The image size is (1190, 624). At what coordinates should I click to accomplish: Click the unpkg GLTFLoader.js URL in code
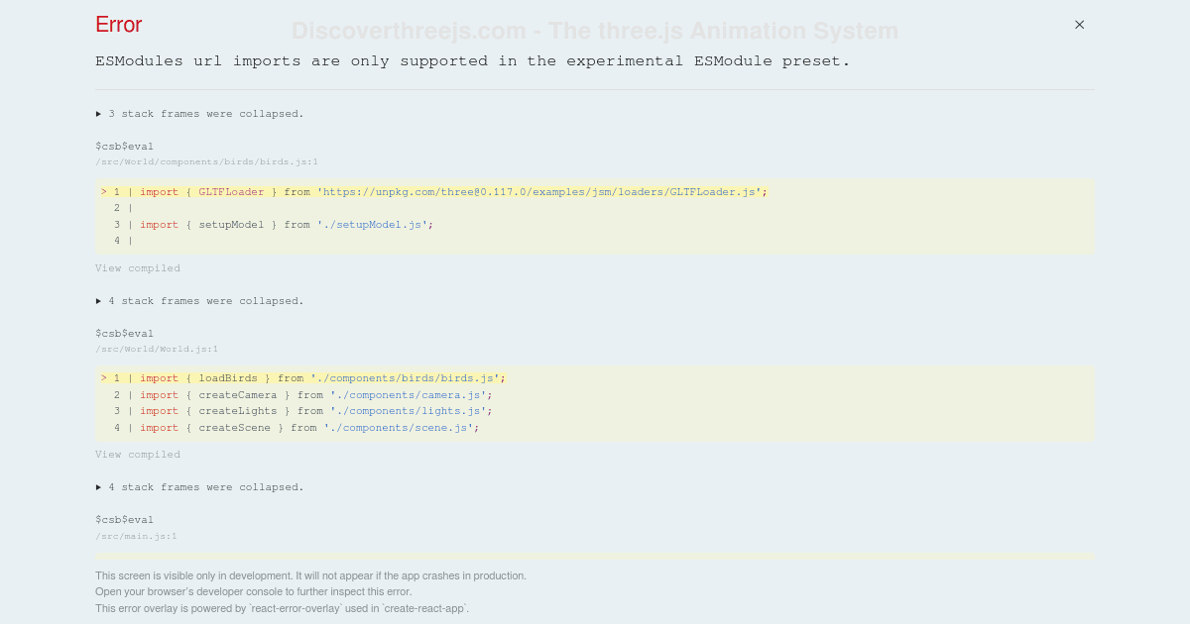[541, 192]
